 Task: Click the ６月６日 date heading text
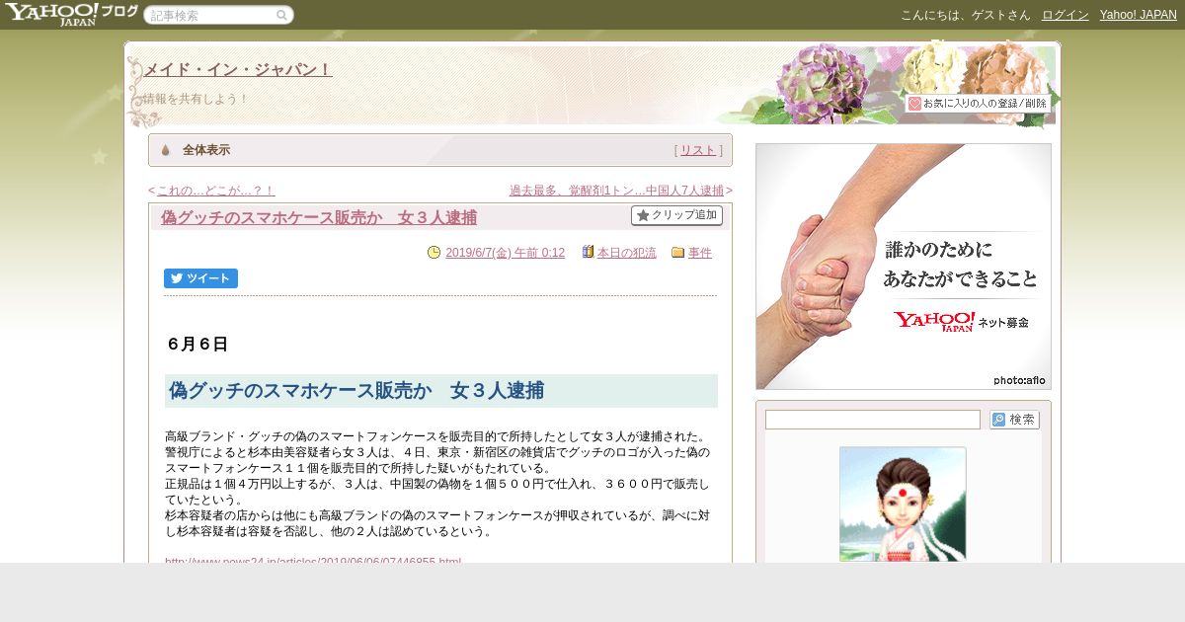[197, 345]
